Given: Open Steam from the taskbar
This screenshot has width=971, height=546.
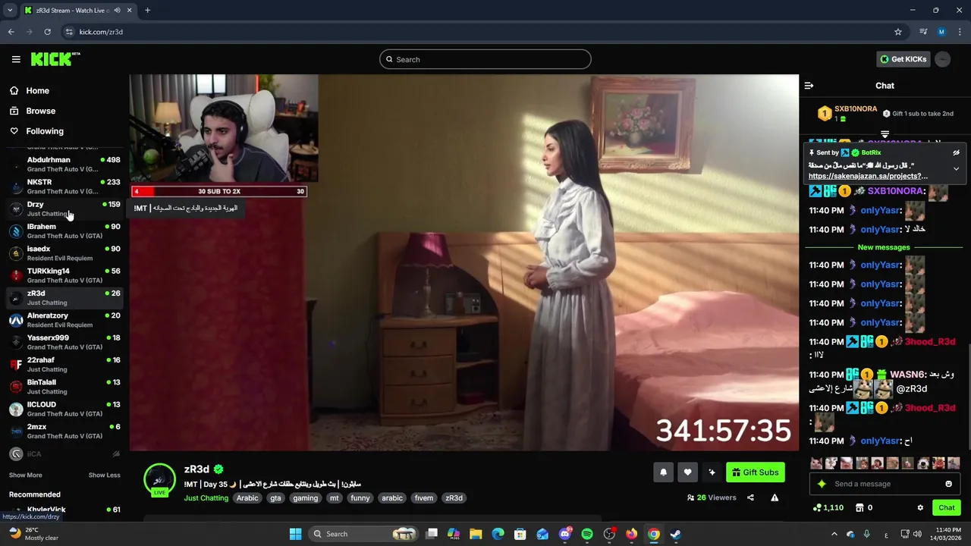Looking at the screenshot, I should pyautogui.click(x=676, y=534).
